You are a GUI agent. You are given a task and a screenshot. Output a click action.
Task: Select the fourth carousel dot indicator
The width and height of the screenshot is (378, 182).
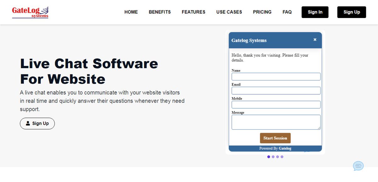click(282, 156)
